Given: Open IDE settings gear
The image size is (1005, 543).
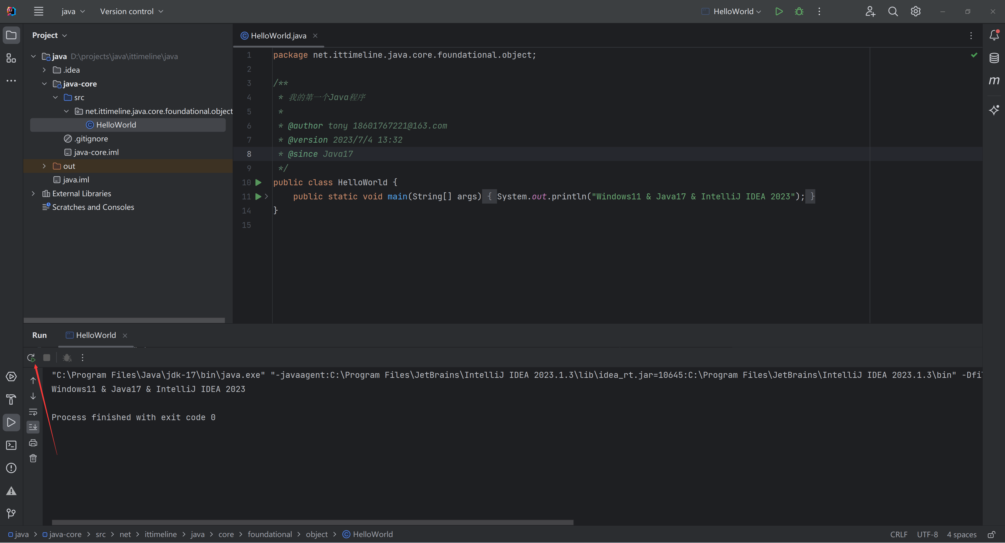Looking at the screenshot, I should (x=915, y=11).
